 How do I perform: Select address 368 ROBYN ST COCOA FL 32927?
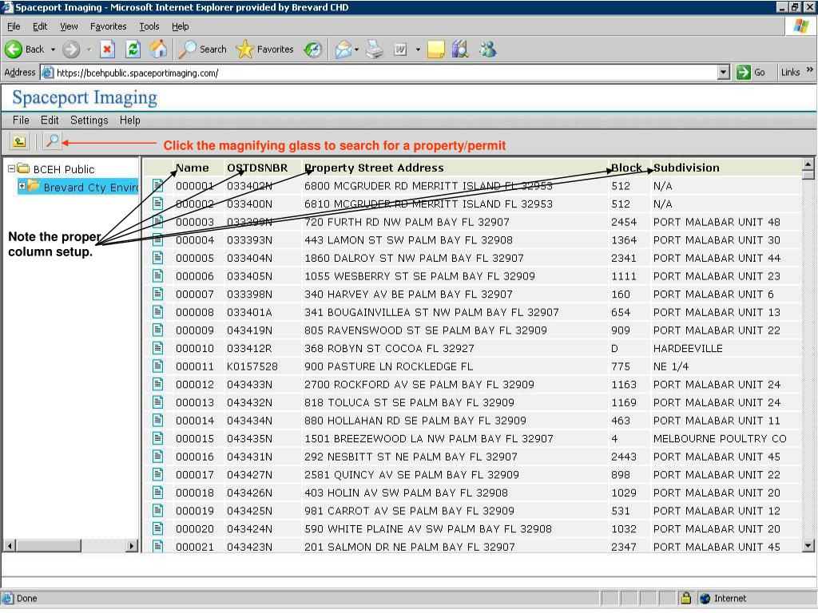389,348
